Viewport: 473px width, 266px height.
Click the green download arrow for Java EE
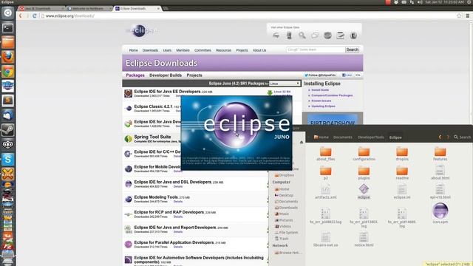coord(270,93)
